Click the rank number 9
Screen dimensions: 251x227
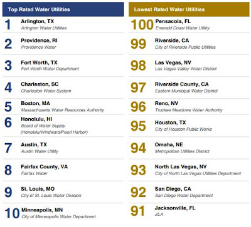click(x=8, y=192)
